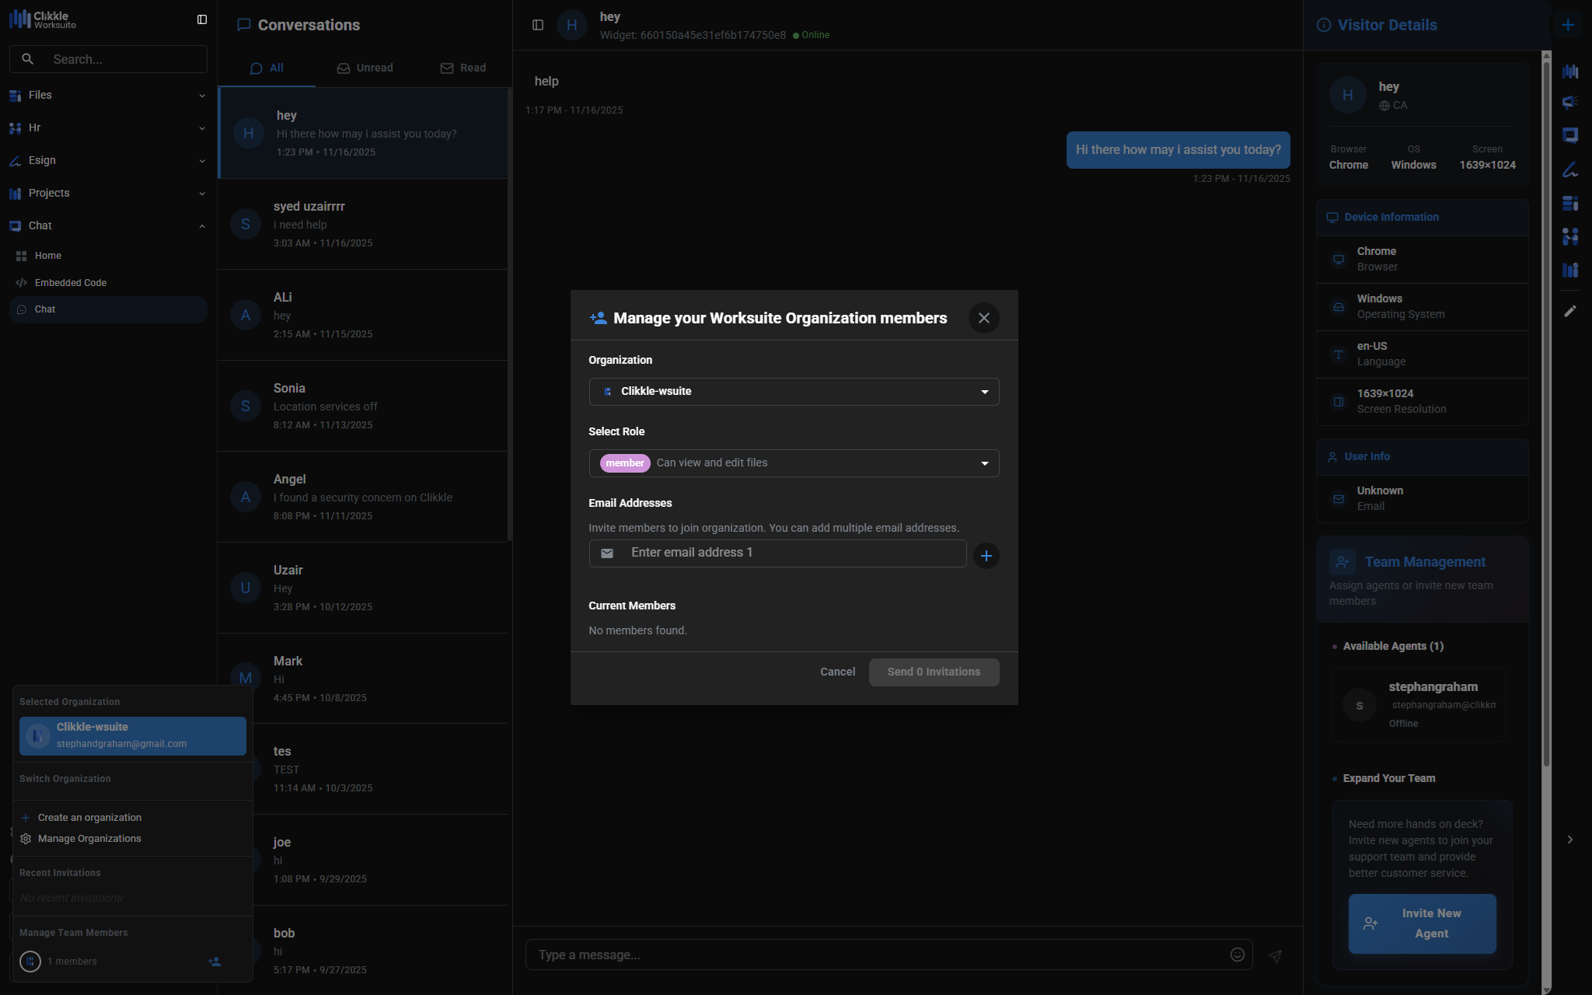Open the Organization dropdown showing Clikkle-wsuite
This screenshot has width=1592, height=995.
(794, 392)
